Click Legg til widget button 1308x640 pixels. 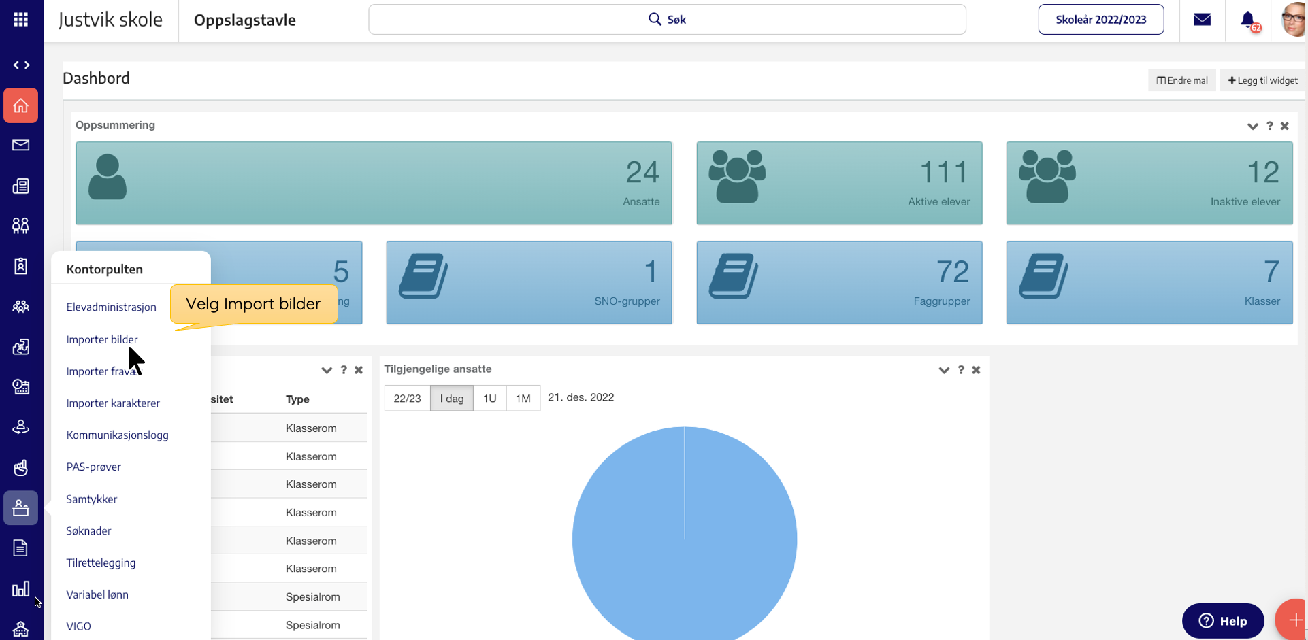(x=1262, y=80)
